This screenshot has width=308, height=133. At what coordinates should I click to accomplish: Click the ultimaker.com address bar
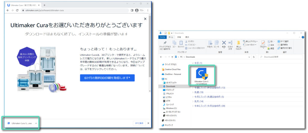point(75,11)
